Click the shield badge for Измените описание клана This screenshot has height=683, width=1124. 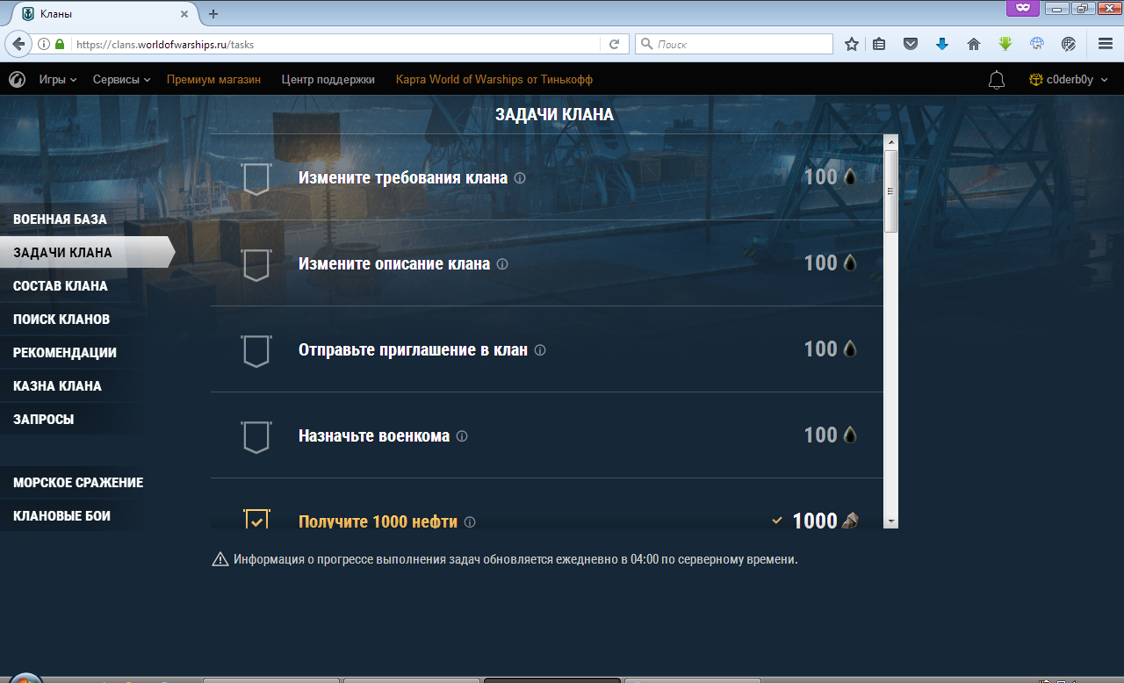point(256,264)
